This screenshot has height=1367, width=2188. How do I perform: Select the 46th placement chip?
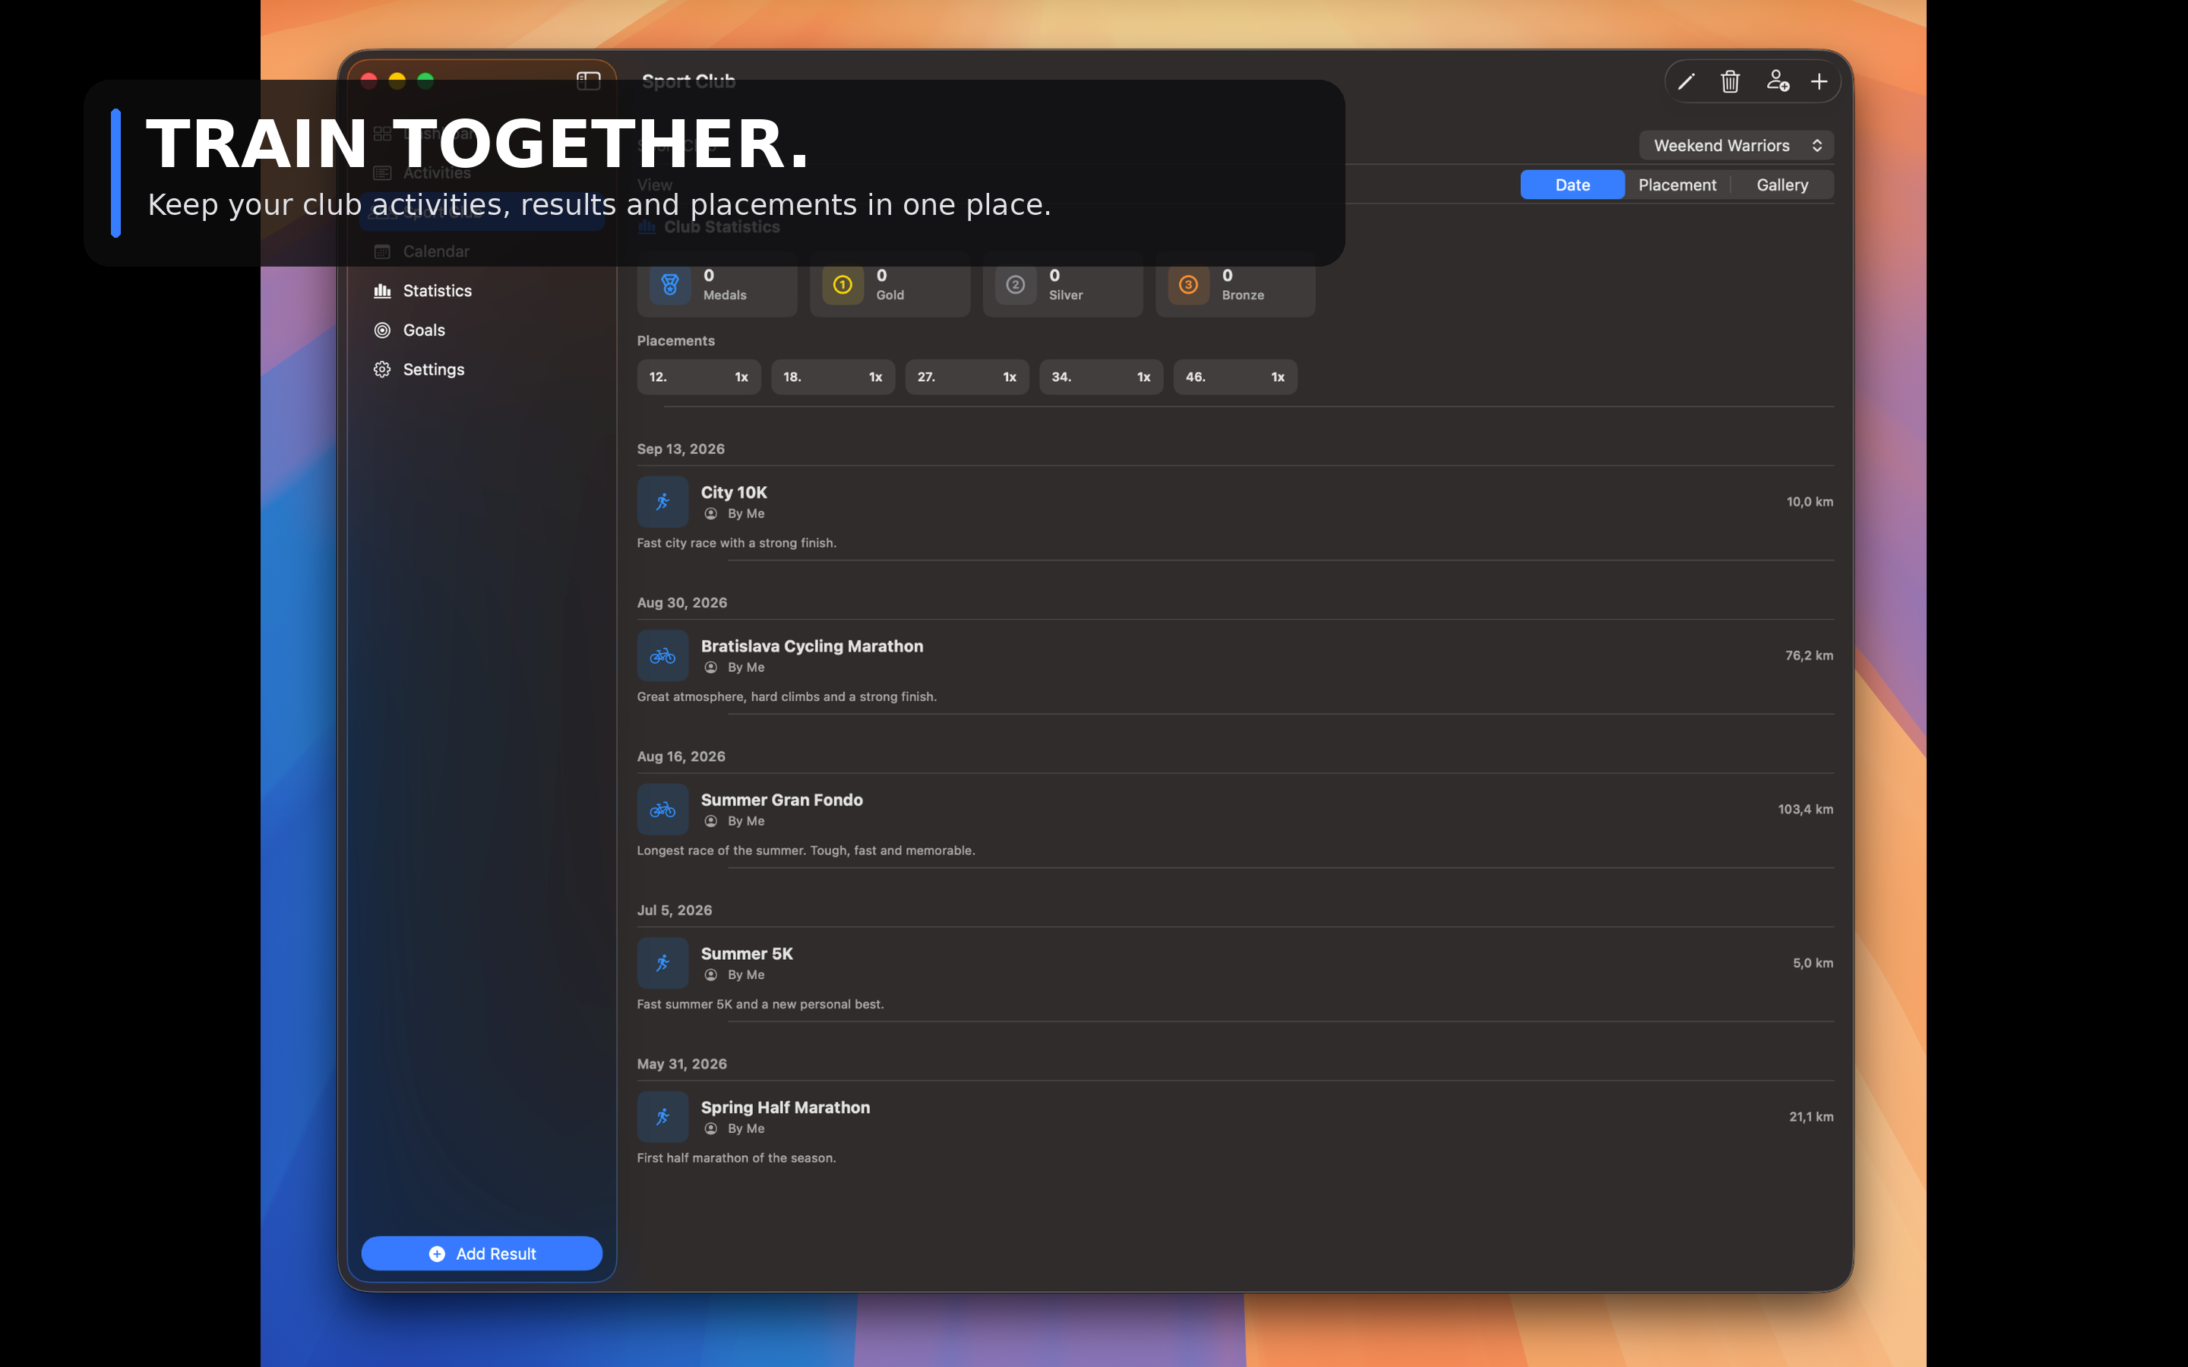coord(1235,377)
